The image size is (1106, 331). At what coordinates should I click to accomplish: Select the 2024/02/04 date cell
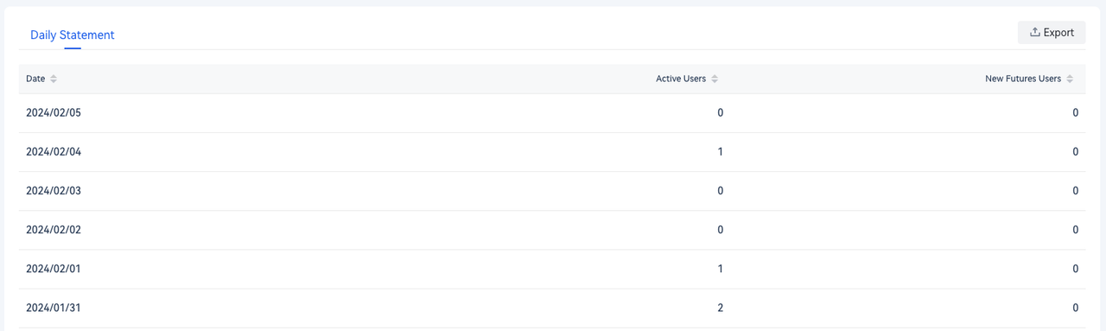pos(54,152)
